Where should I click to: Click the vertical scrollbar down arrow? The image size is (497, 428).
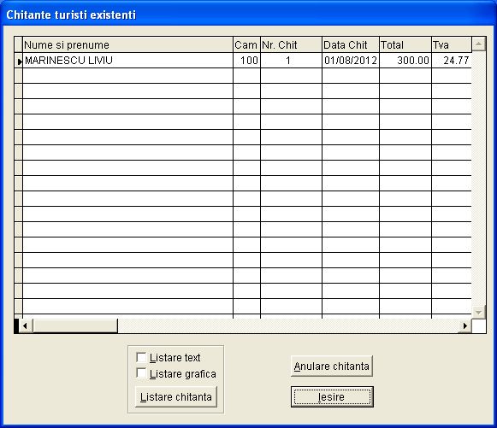coord(478,312)
